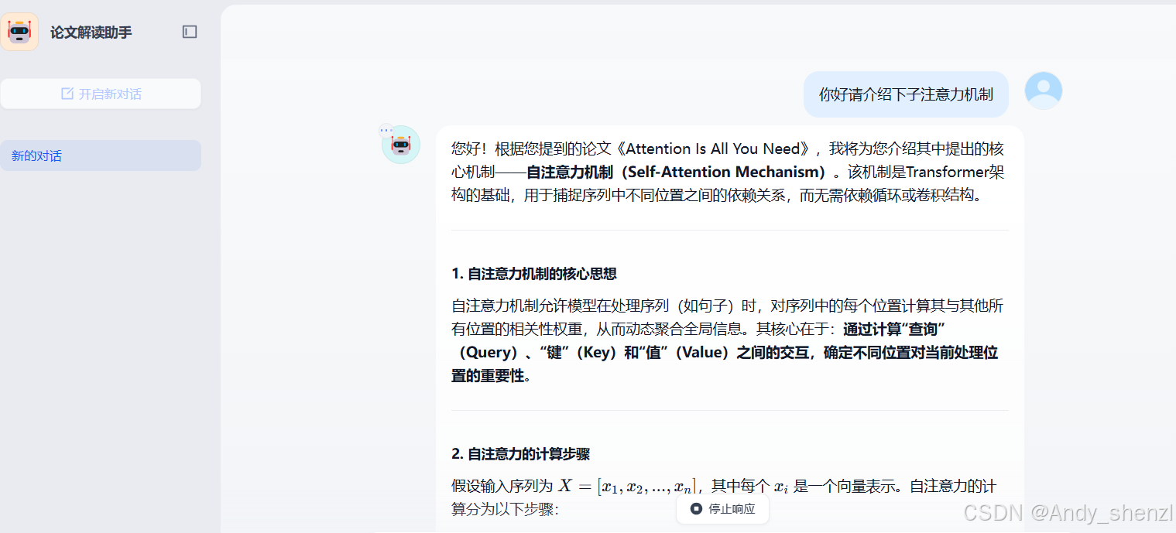Toggle response streaming via 停止响应 control

click(722, 509)
